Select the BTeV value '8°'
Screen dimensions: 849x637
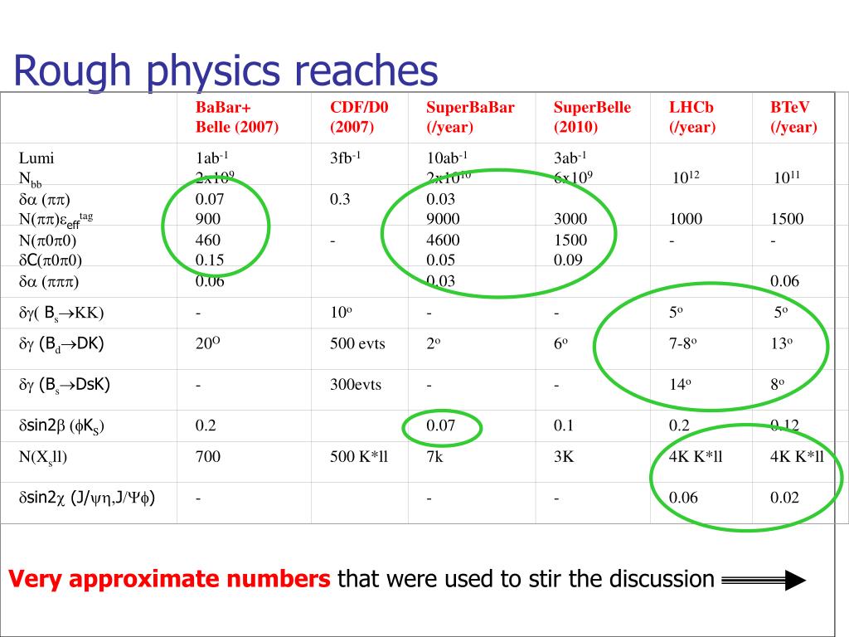777,385
